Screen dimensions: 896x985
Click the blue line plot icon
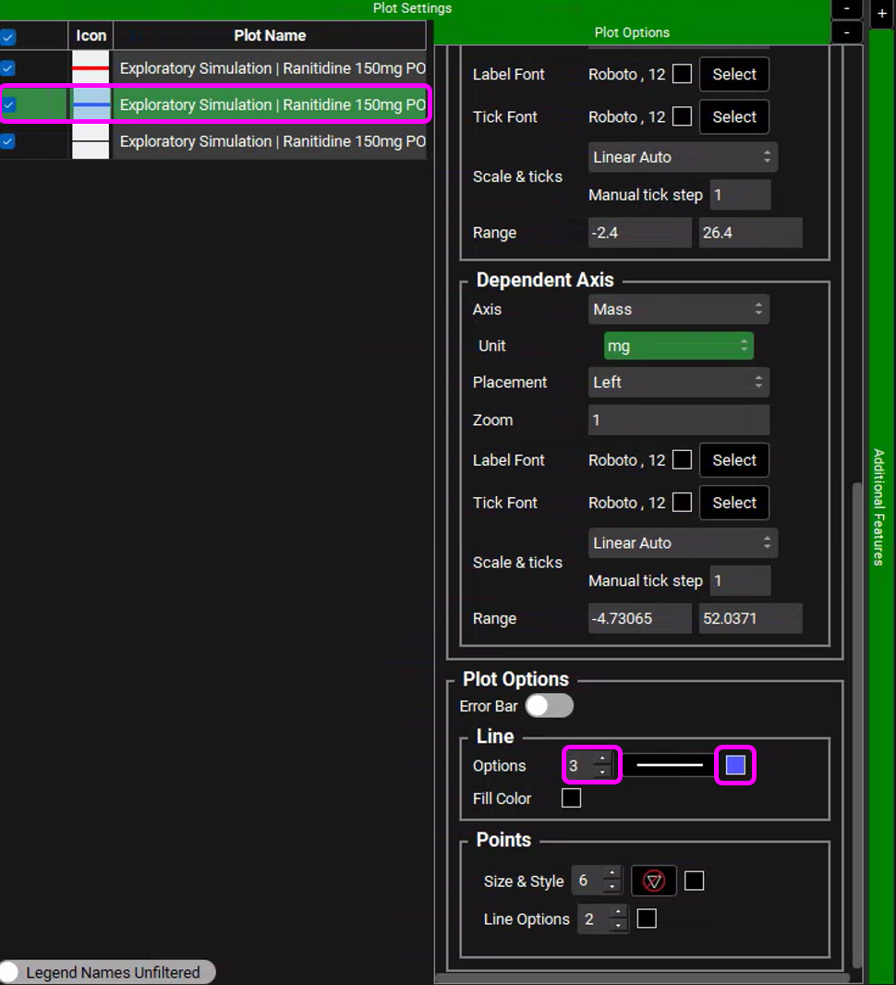point(91,104)
